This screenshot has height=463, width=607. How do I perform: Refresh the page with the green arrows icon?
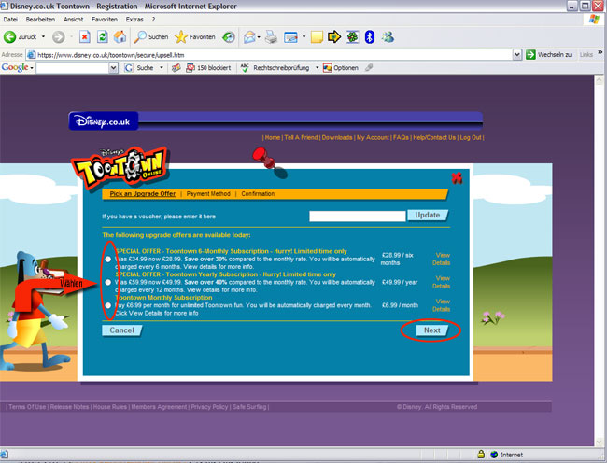coord(102,37)
